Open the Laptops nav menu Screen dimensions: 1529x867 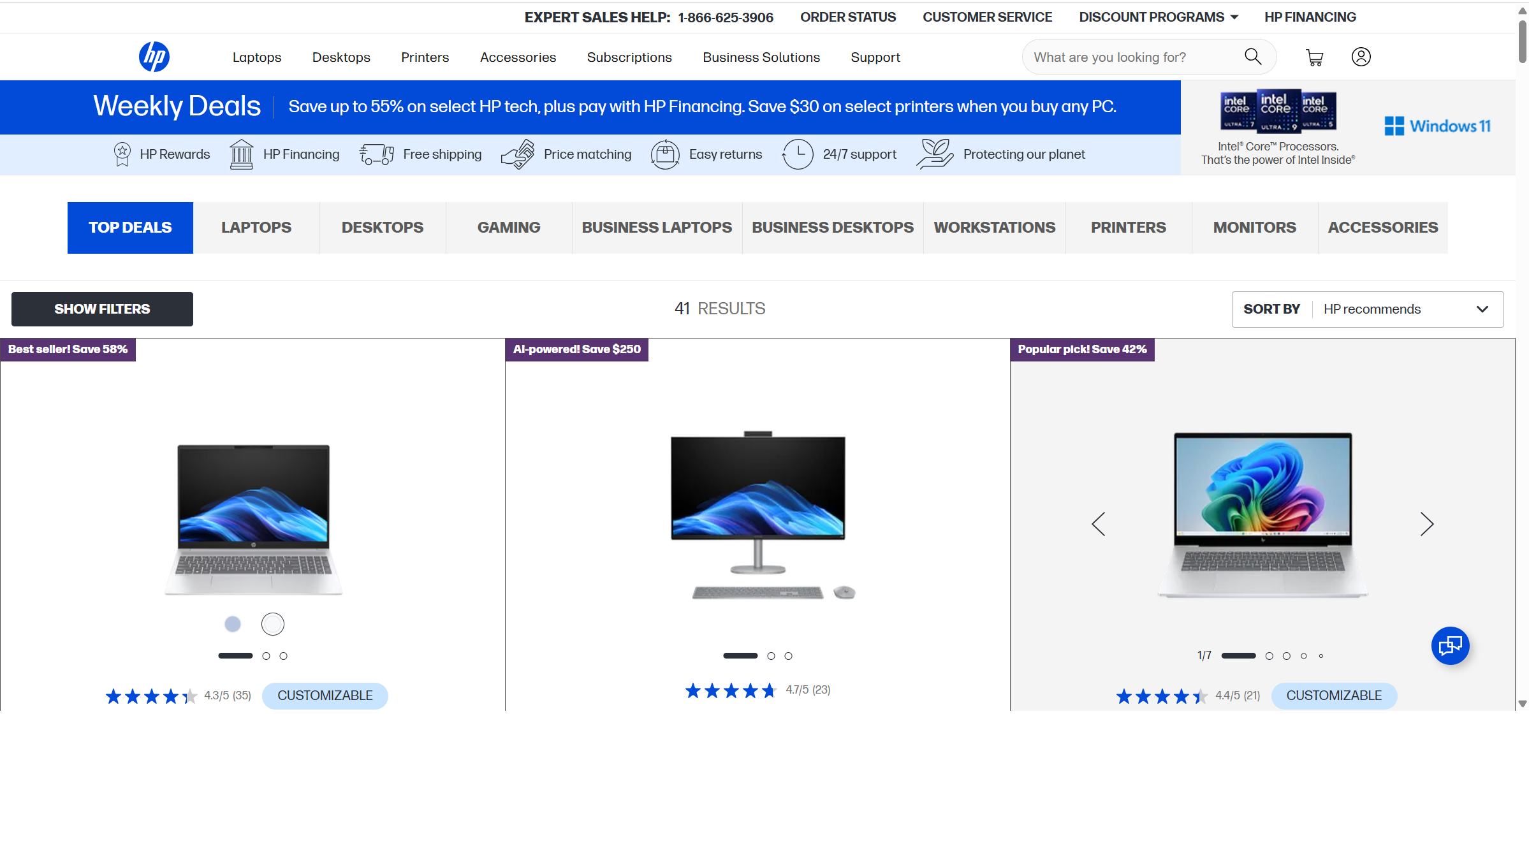click(x=257, y=57)
